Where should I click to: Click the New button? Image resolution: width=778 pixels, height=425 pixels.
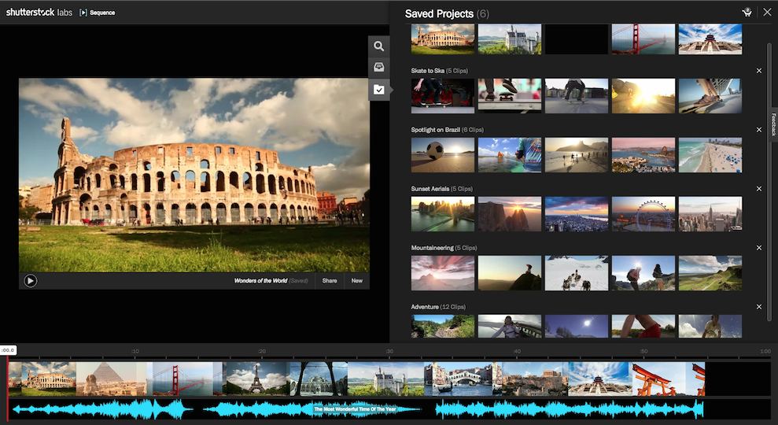[x=356, y=281]
